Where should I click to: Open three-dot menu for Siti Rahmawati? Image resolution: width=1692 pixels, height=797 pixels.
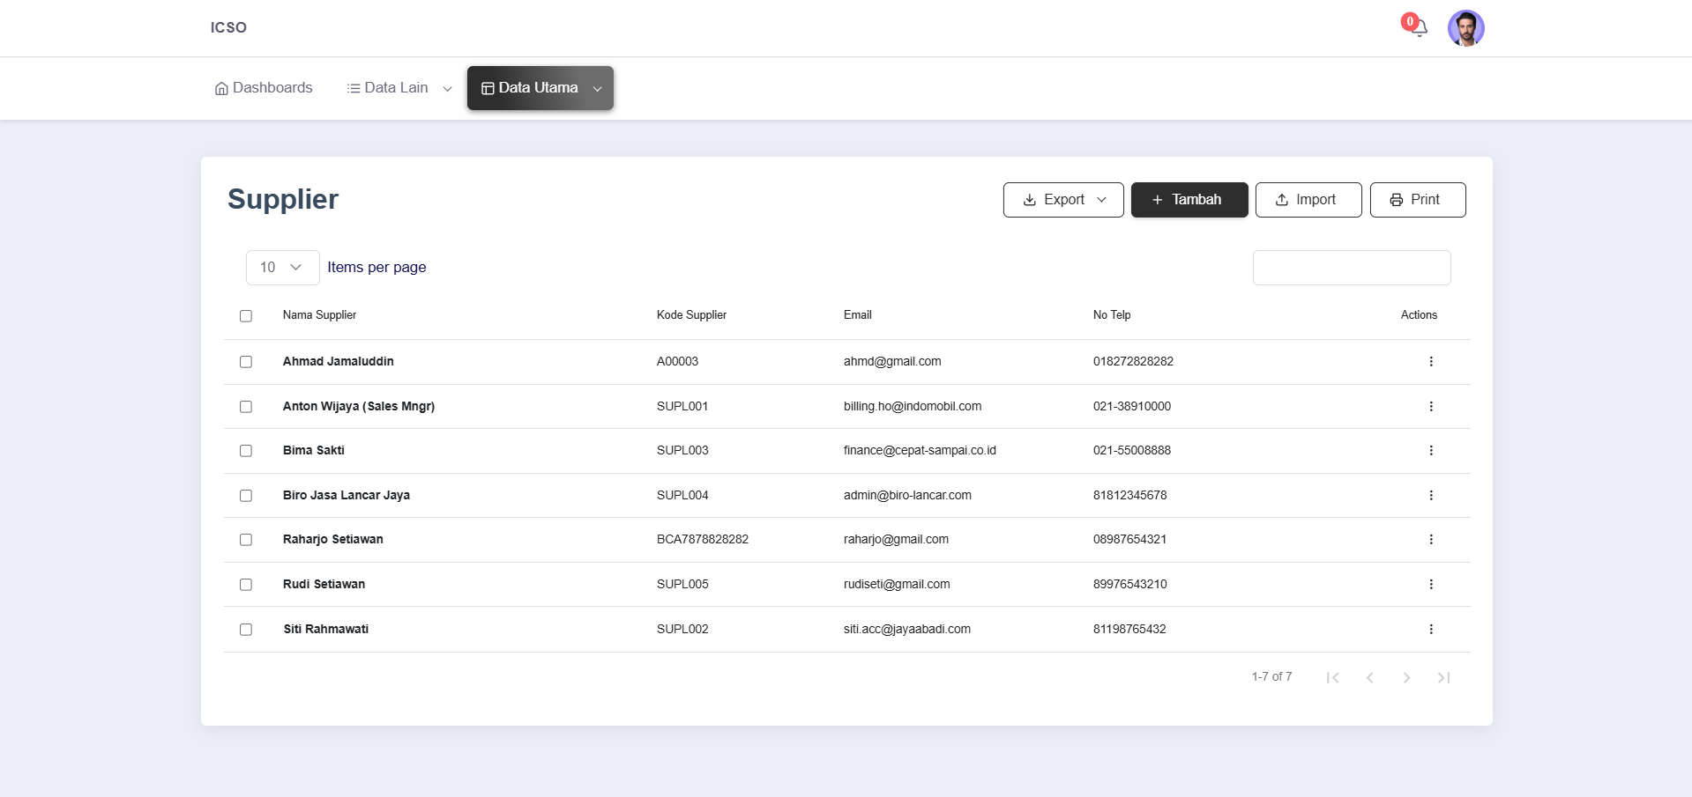click(1430, 630)
